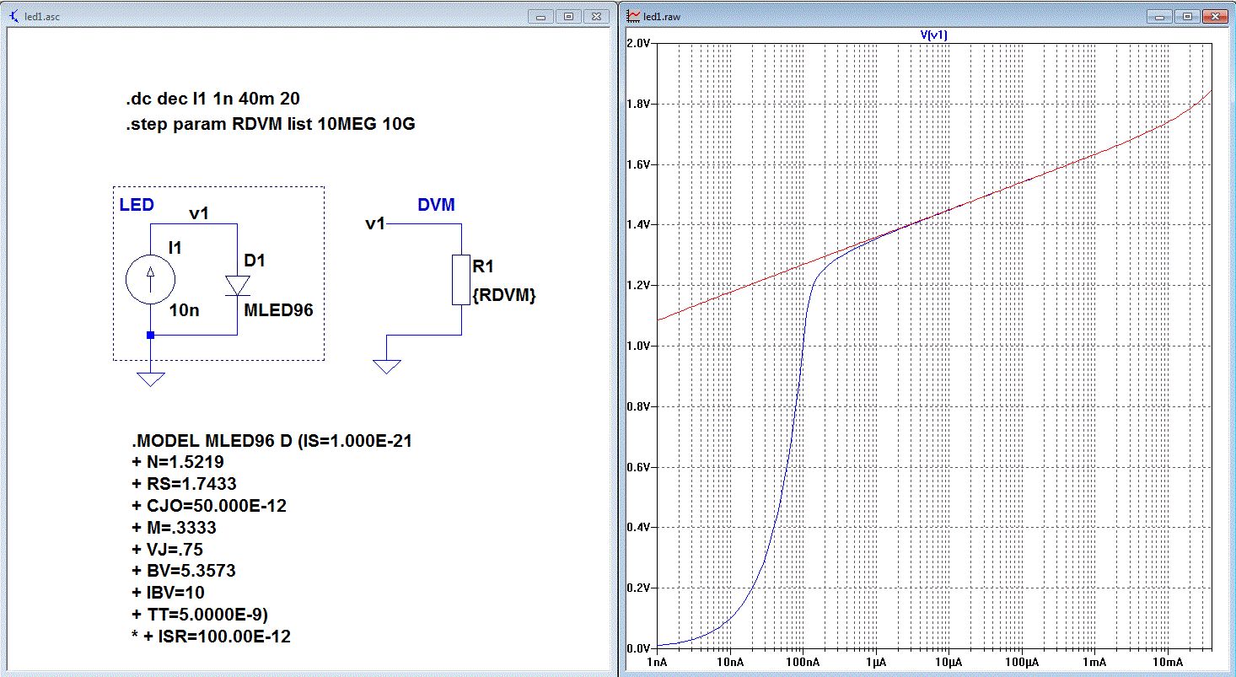Click the led1.asc window title icon
Image resolution: width=1236 pixels, height=677 pixels.
(13, 16)
